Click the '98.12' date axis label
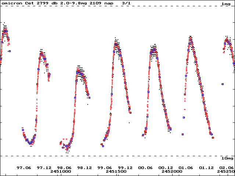This screenshot has height=176, width=235. pos(84,168)
